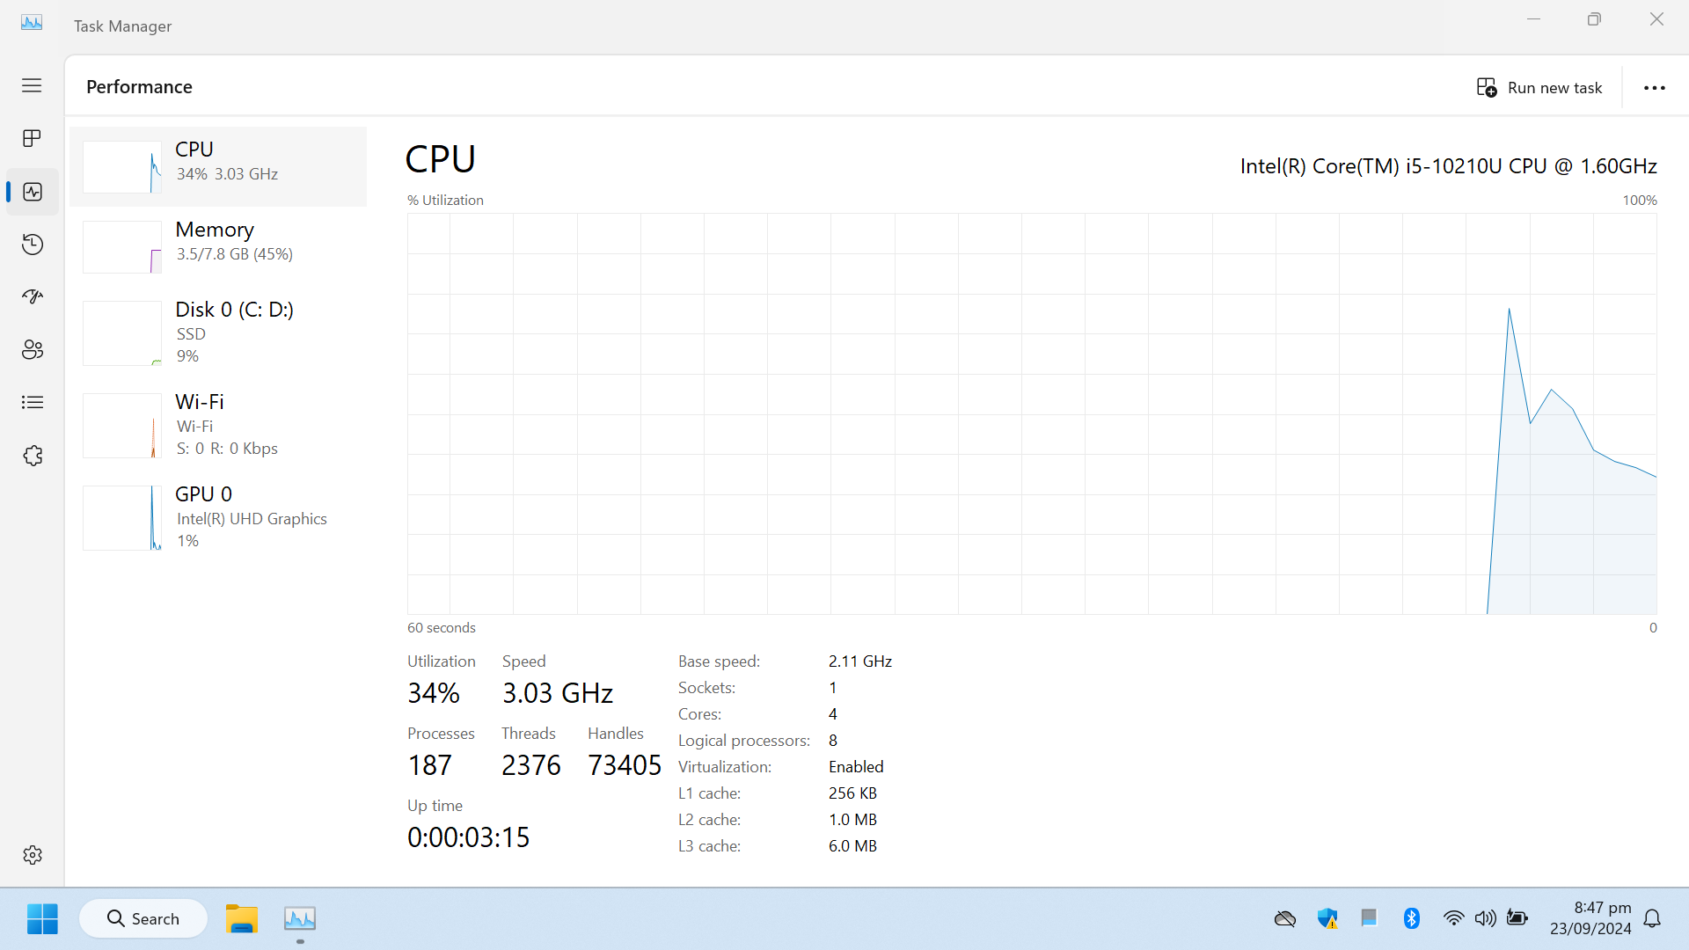Click the taskbar Search box
The image size is (1689, 950).
[143, 918]
